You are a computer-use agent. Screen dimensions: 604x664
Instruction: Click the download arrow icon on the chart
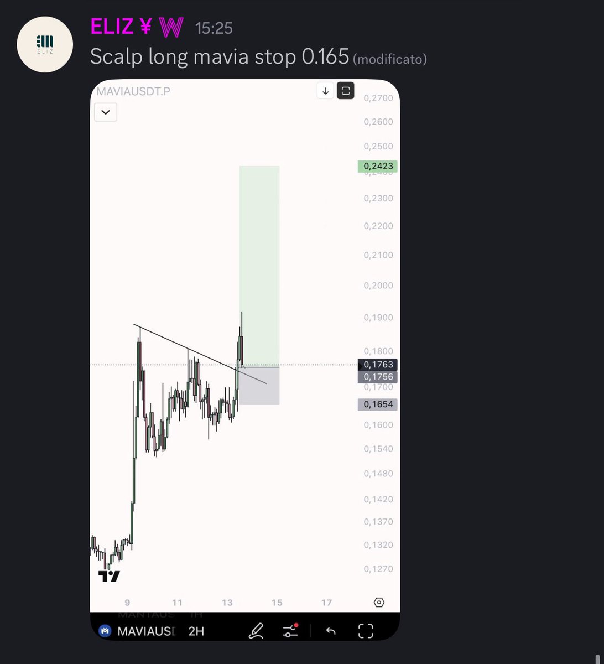pyautogui.click(x=325, y=91)
